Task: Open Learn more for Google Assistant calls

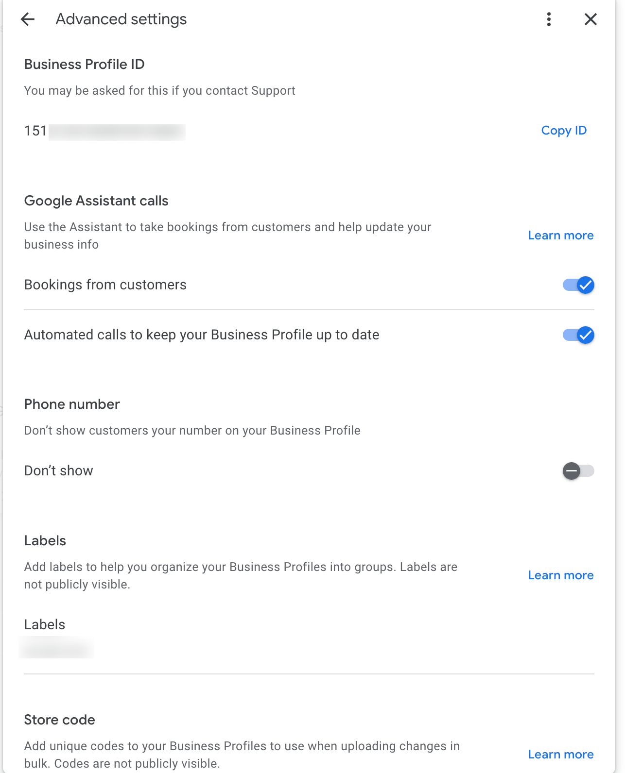Action: coord(561,235)
